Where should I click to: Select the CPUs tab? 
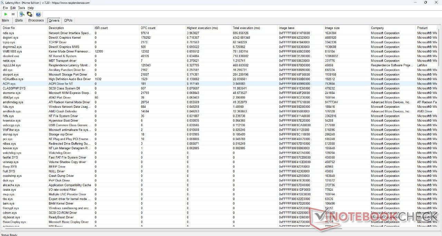click(68, 20)
